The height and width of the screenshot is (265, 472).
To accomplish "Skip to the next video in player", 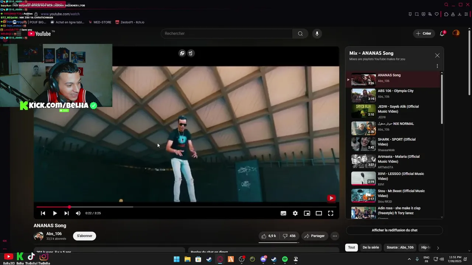I will (66, 213).
